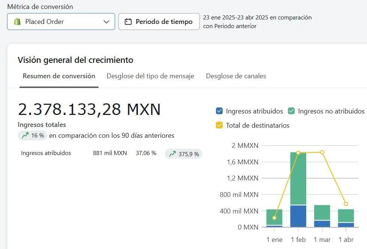This screenshot has height=249, width=367.
Task: Click the yellow line point at 1 ene
Action: [x=274, y=218]
